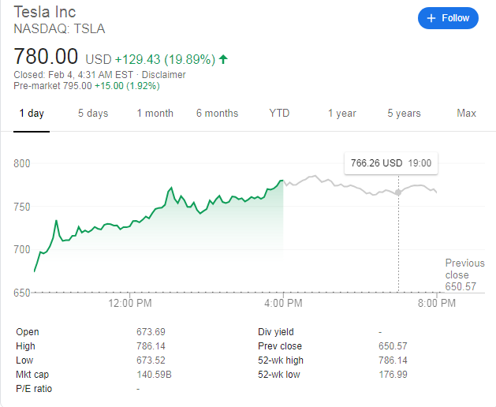Click the plus icon in Follow button
496x407 pixels.
tap(431, 18)
